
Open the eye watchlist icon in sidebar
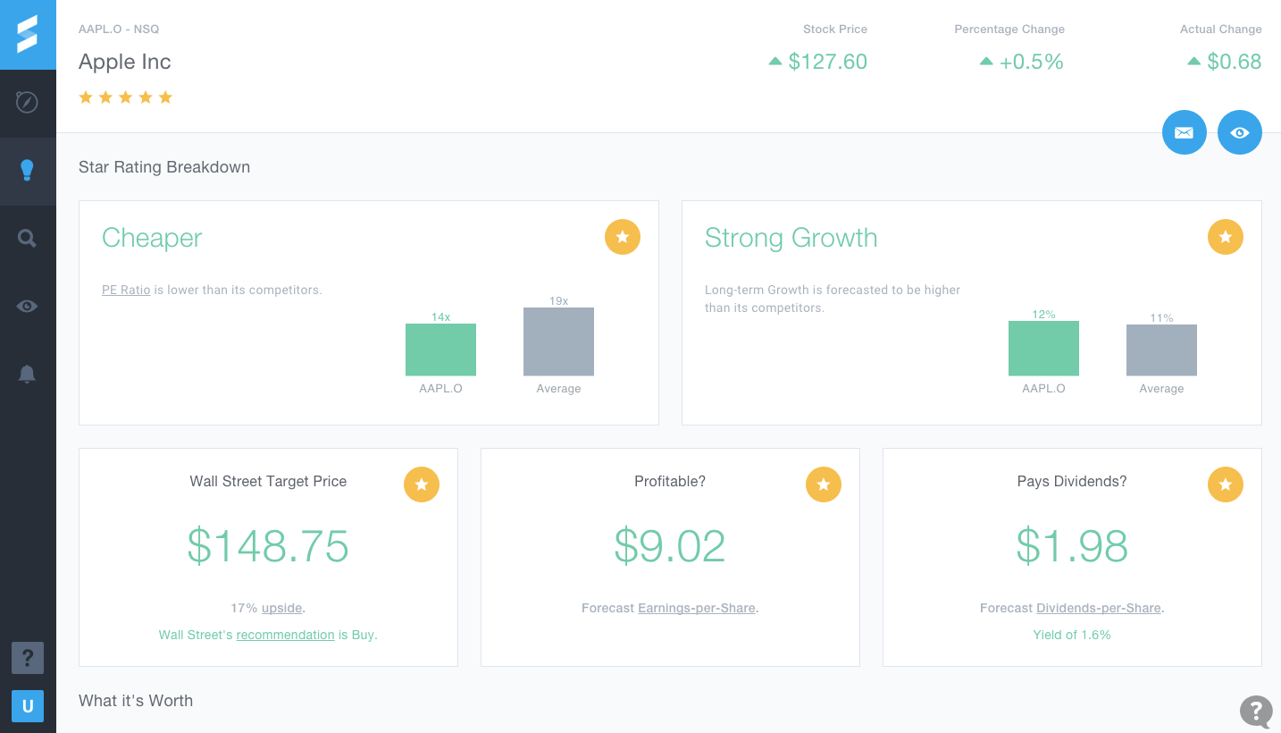(x=28, y=307)
